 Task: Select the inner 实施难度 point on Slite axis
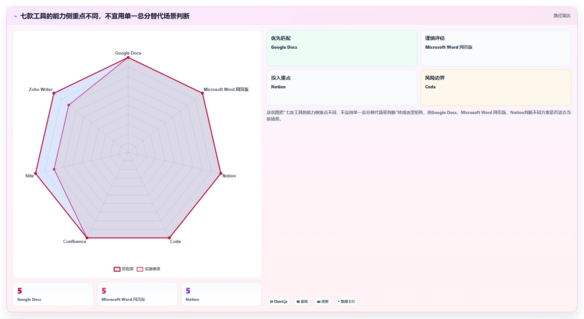(54, 169)
